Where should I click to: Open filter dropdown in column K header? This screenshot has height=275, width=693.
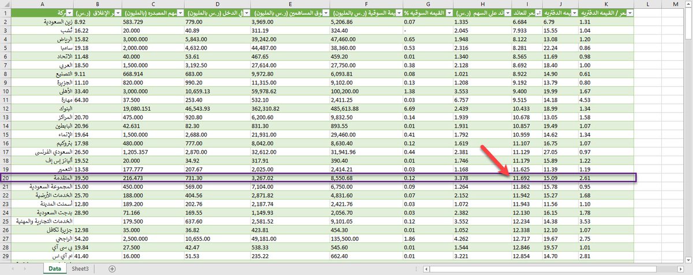pyautogui.click(x=630, y=13)
